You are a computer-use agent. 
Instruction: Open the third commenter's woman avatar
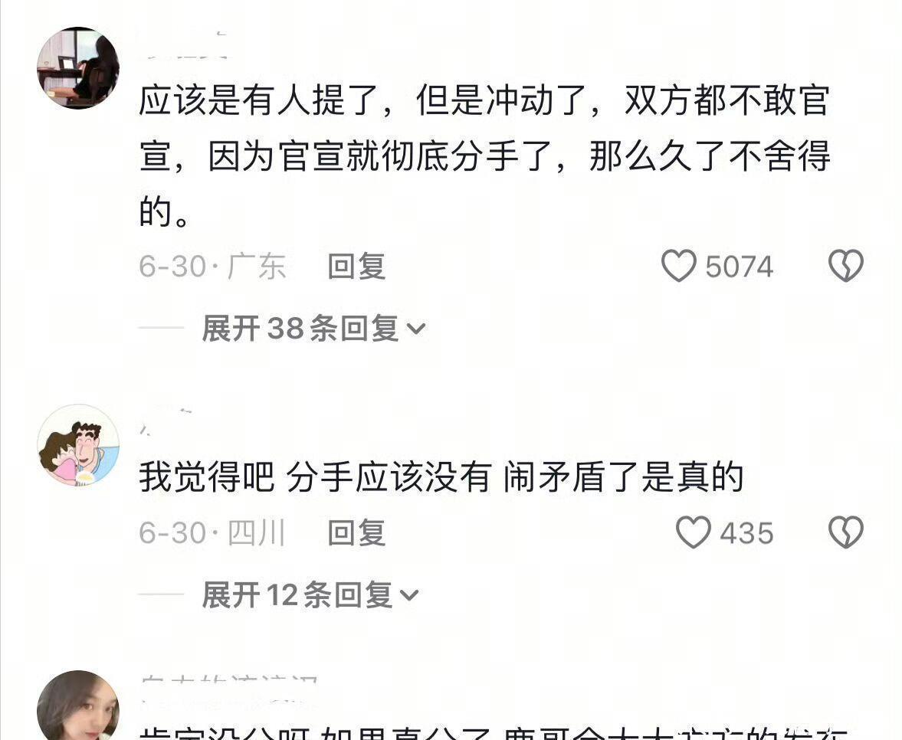coord(78,706)
